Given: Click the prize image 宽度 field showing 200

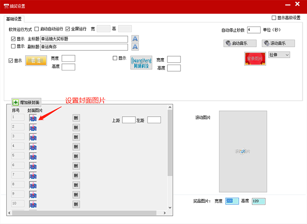Looking at the screenshot, I should [232, 201].
